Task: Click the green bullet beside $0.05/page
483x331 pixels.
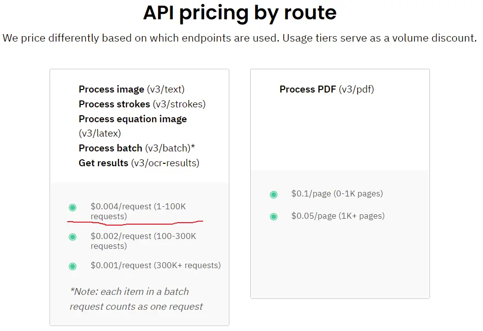Action: tap(273, 216)
